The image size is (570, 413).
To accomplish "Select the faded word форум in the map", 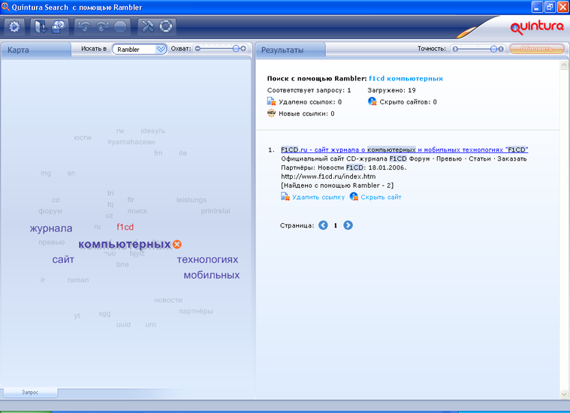I will (50, 211).
